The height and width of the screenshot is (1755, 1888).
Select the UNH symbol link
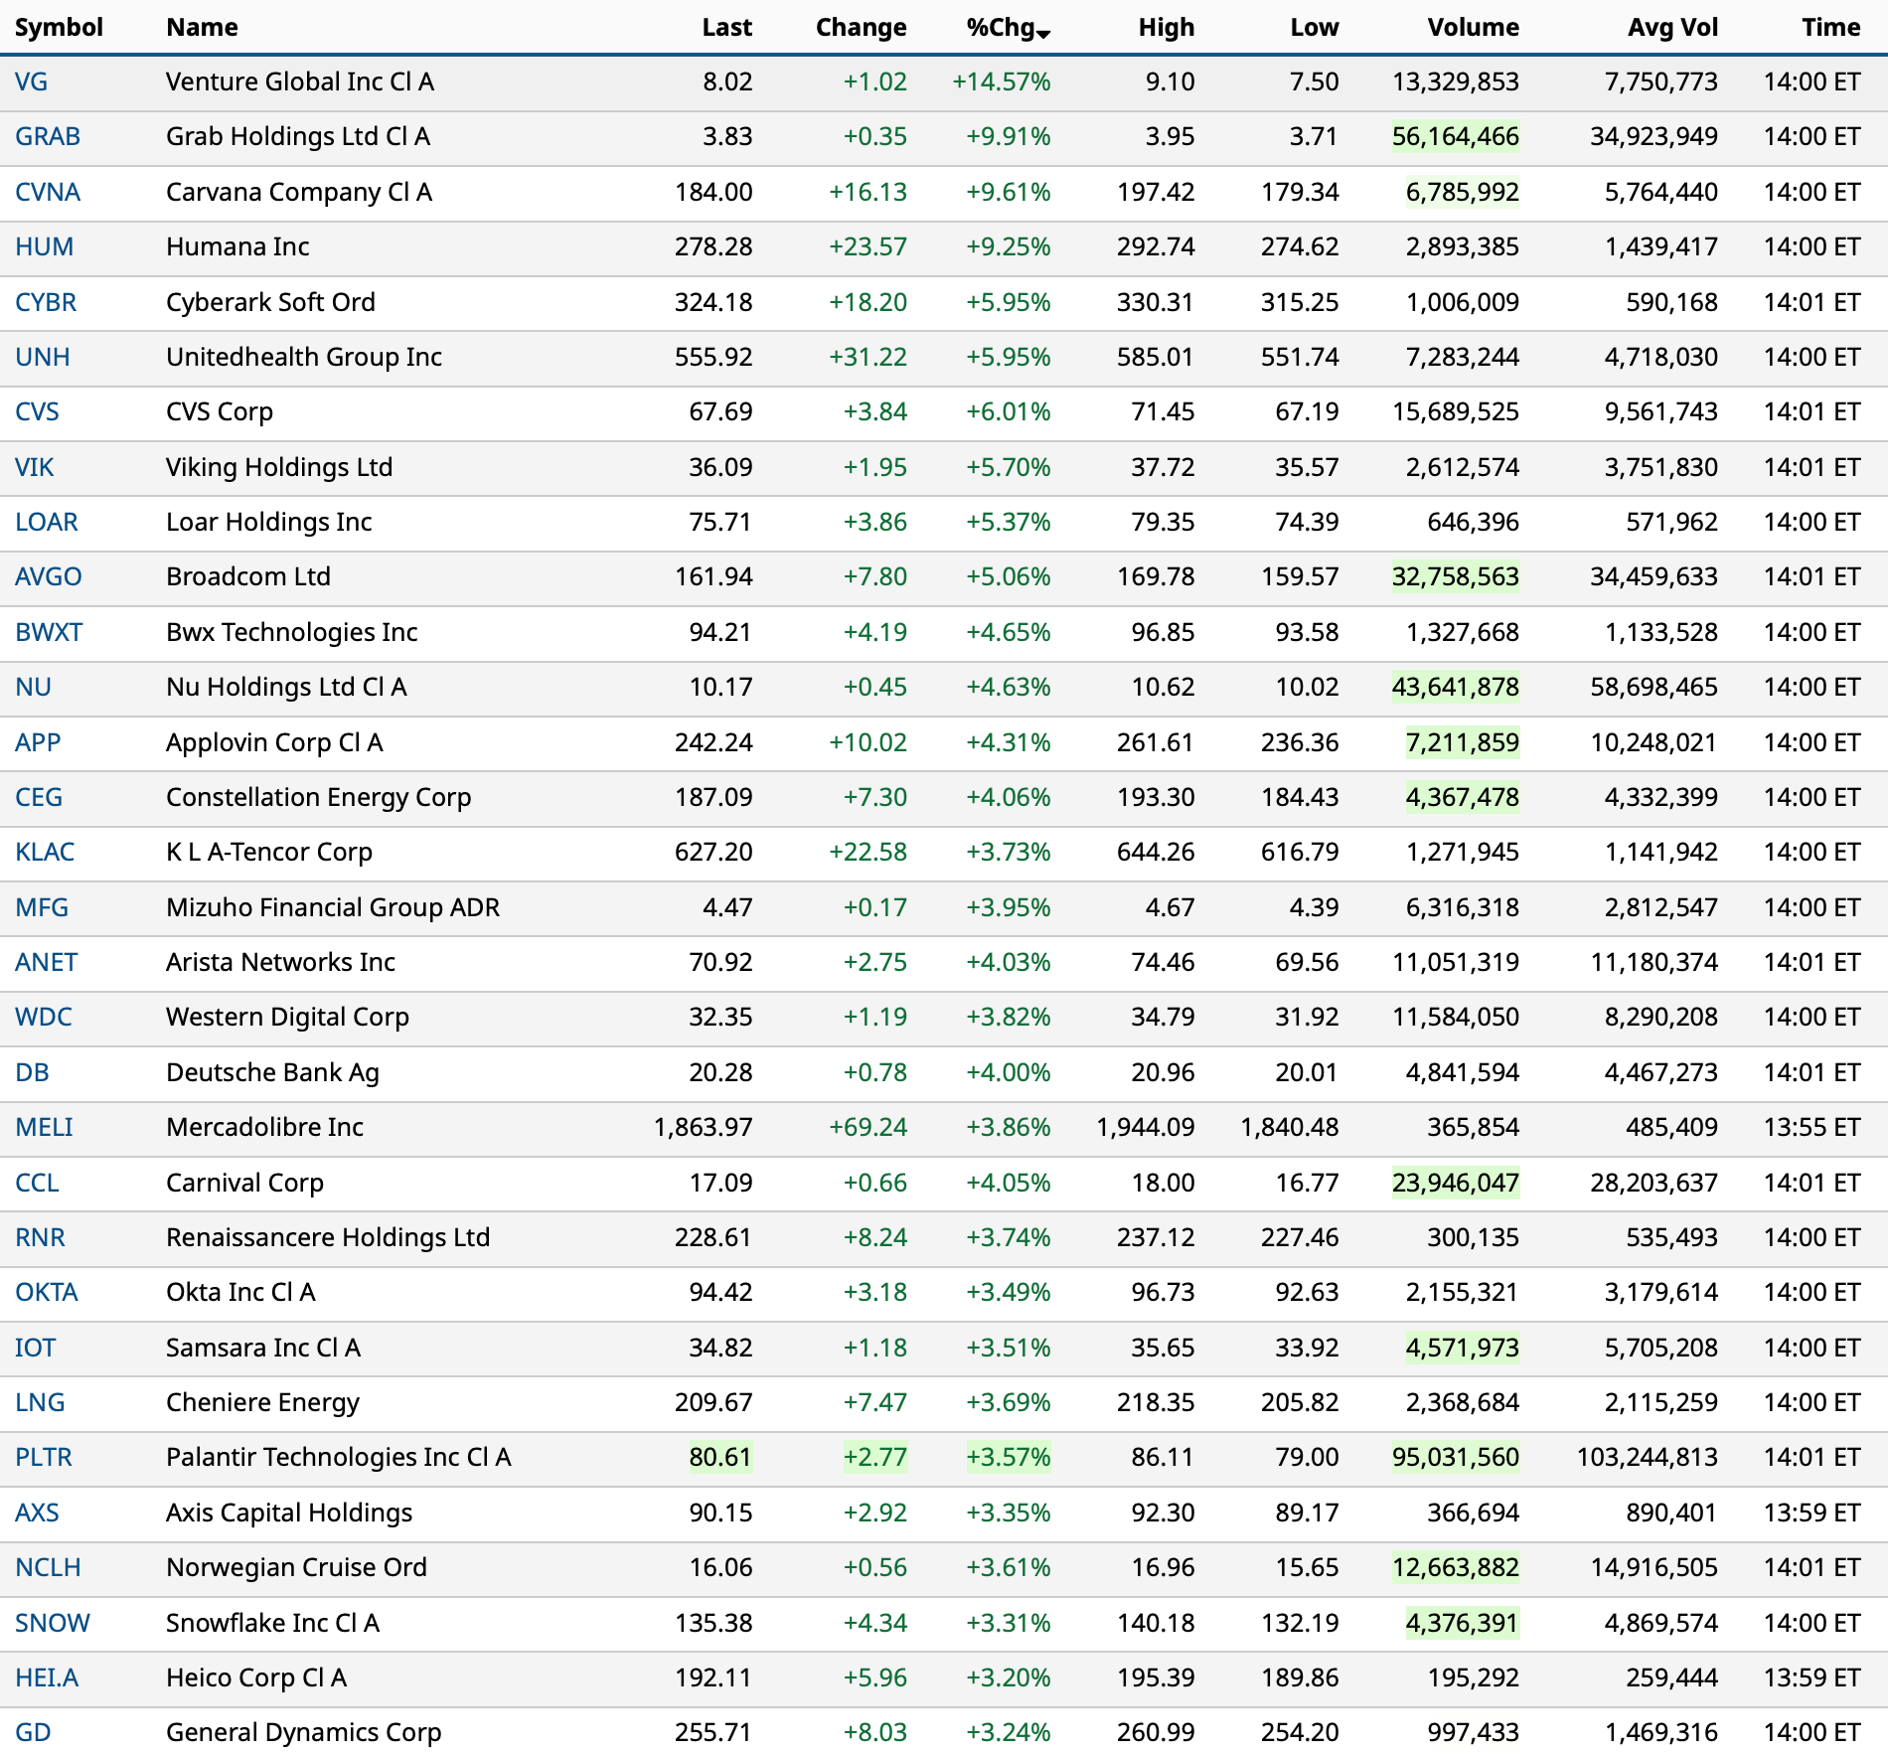click(43, 357)
